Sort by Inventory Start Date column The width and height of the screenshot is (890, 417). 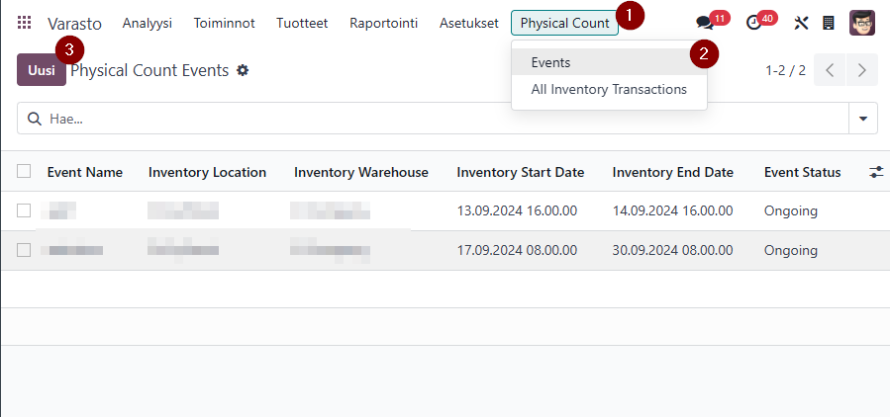tap(520, 172)
